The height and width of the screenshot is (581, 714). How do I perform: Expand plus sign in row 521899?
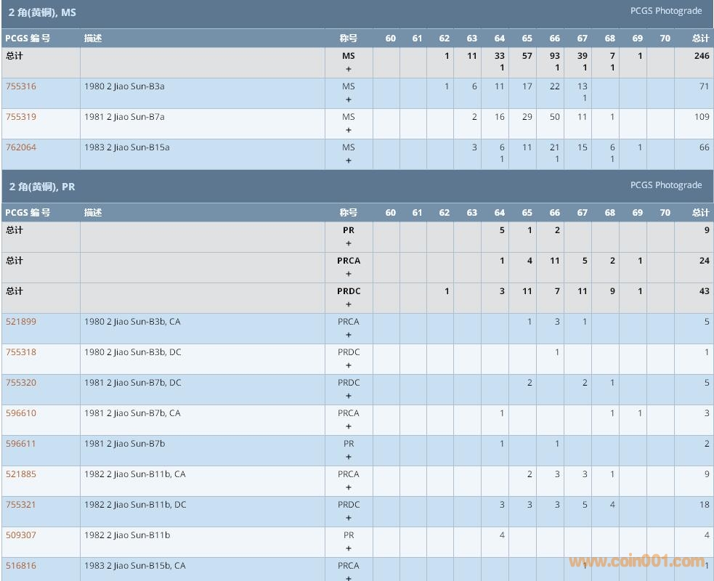(x=349, y=336)
